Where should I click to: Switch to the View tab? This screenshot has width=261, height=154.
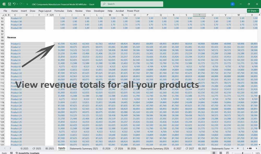88,11
